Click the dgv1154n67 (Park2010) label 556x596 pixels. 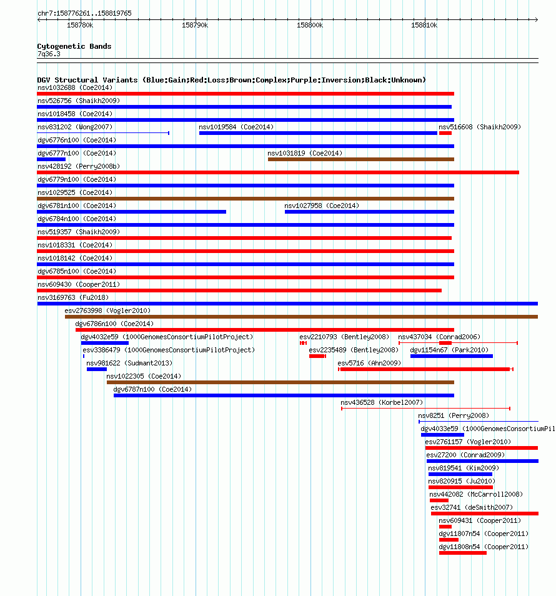(x=449, y=350)
